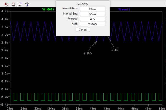The height and width of the screenshot is (110, 166).
Task: Click the 50ms label on time axis
Action: [162, 109]
